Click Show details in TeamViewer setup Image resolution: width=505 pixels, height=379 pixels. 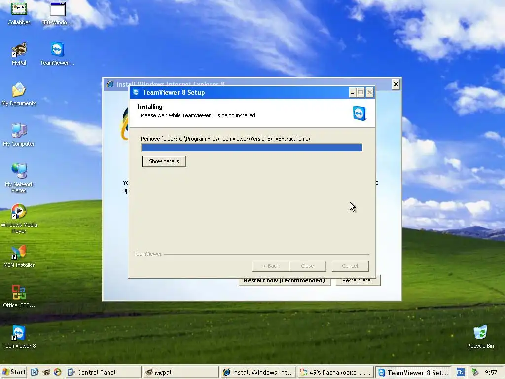164,161
